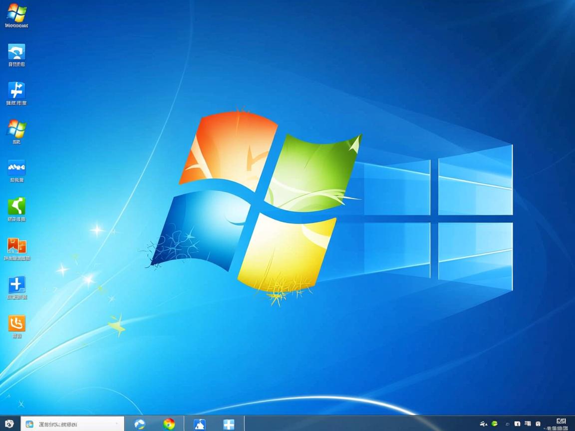
Task: Launch the blue person desktop shortcut
Action: tap(16, 91)
